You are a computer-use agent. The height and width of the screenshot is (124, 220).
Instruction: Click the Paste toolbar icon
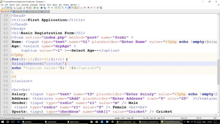point(30,8)
